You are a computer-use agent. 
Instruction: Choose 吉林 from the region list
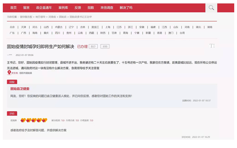[83, 27]
